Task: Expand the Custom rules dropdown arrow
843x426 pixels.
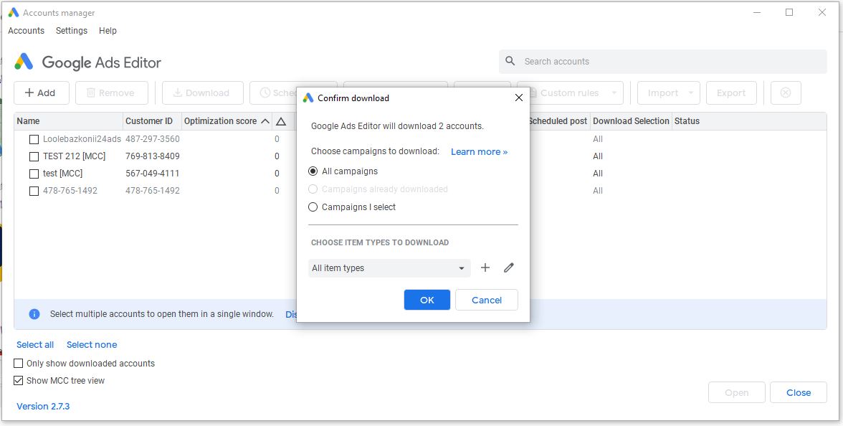Action: (x=614, y=93)
